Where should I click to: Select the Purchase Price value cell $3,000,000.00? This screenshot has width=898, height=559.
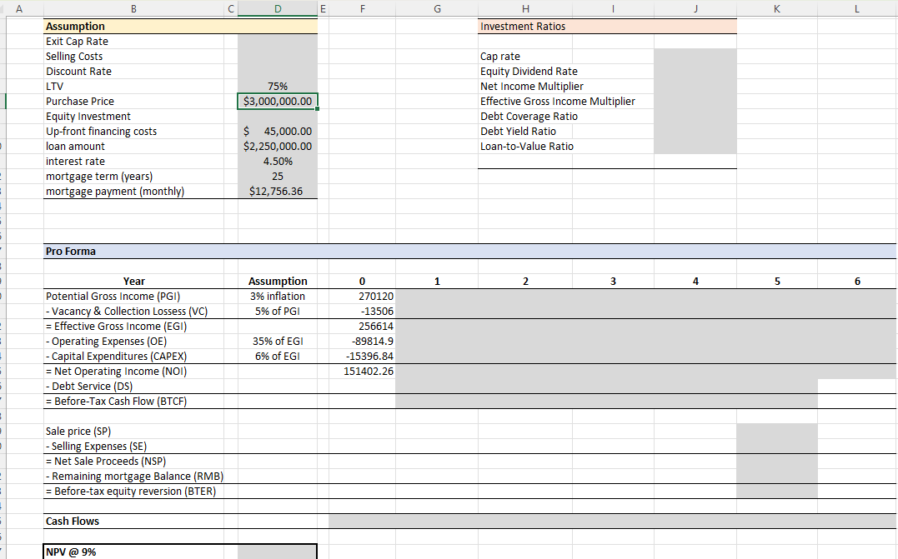(278, 102)
